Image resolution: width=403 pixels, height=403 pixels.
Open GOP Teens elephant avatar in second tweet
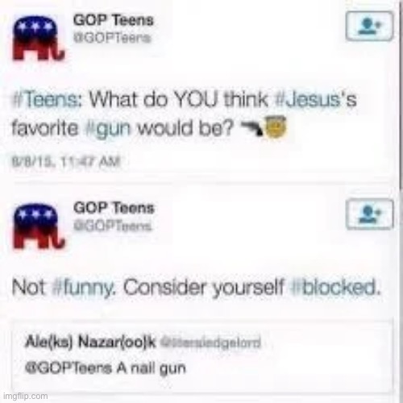tap(38, 226)
